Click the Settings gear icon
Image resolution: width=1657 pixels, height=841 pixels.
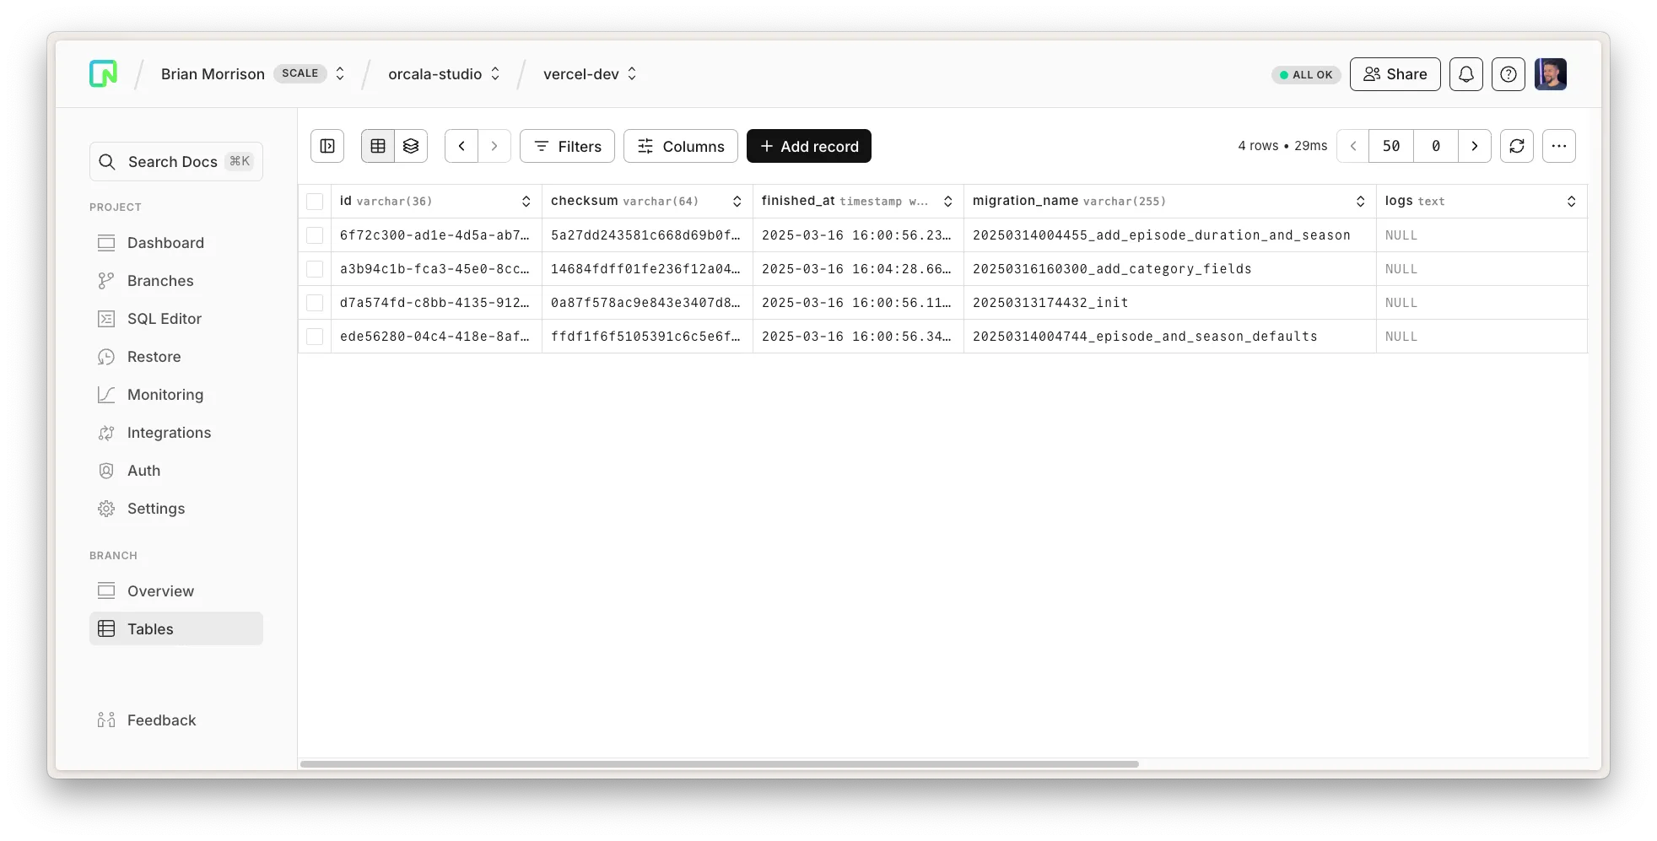(106, 509)
